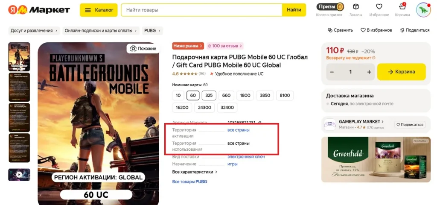Open the Orders box icon
This screenshot has width=437, height=205.
355,7
